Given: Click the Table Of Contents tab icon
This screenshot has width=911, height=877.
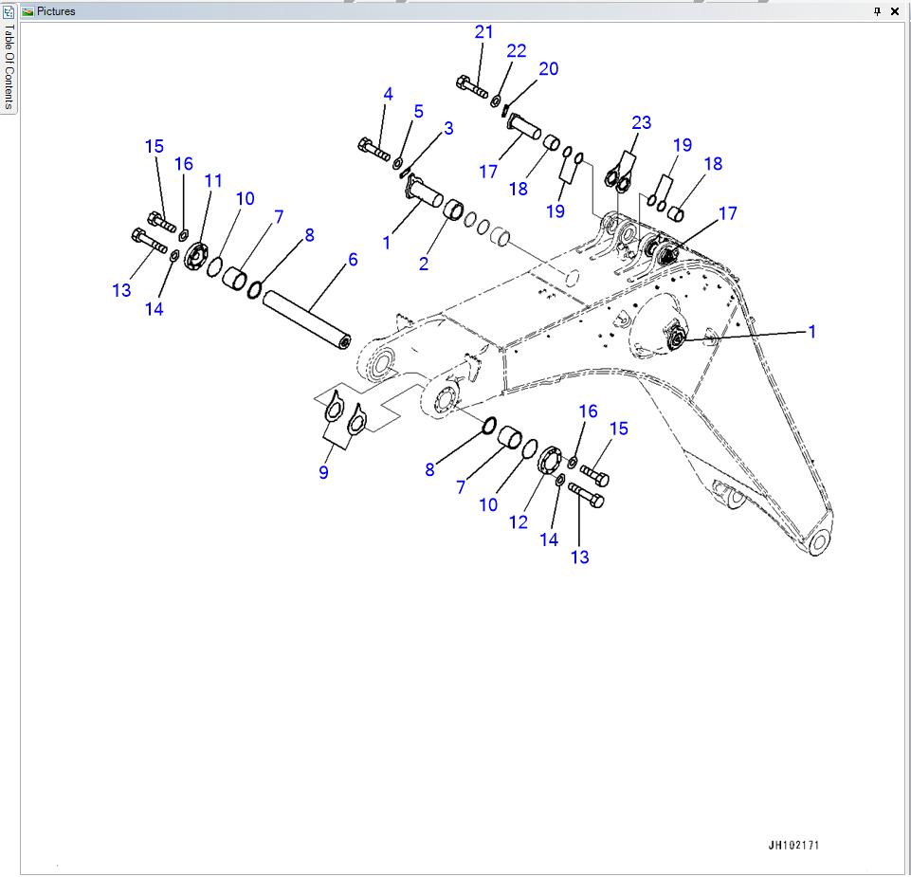Looking at the screenshot, I should [x=9, y=11].
